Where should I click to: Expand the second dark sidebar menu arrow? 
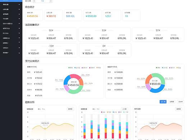pos(19,9)
